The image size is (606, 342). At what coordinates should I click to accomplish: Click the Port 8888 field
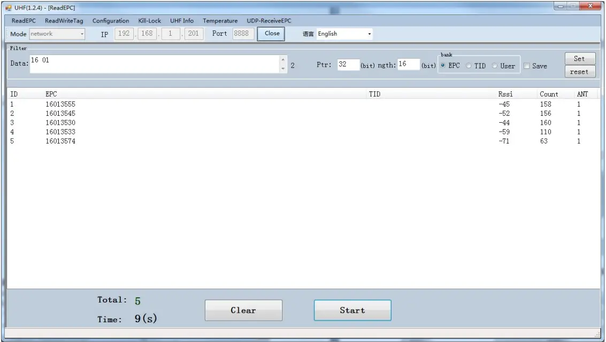243,34
